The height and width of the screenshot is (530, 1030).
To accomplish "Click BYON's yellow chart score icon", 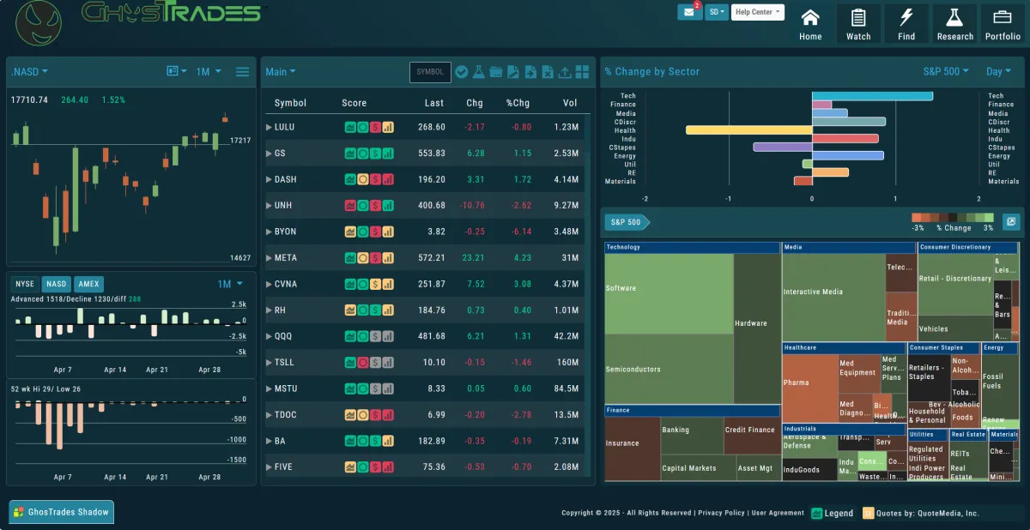I will 350,232.
